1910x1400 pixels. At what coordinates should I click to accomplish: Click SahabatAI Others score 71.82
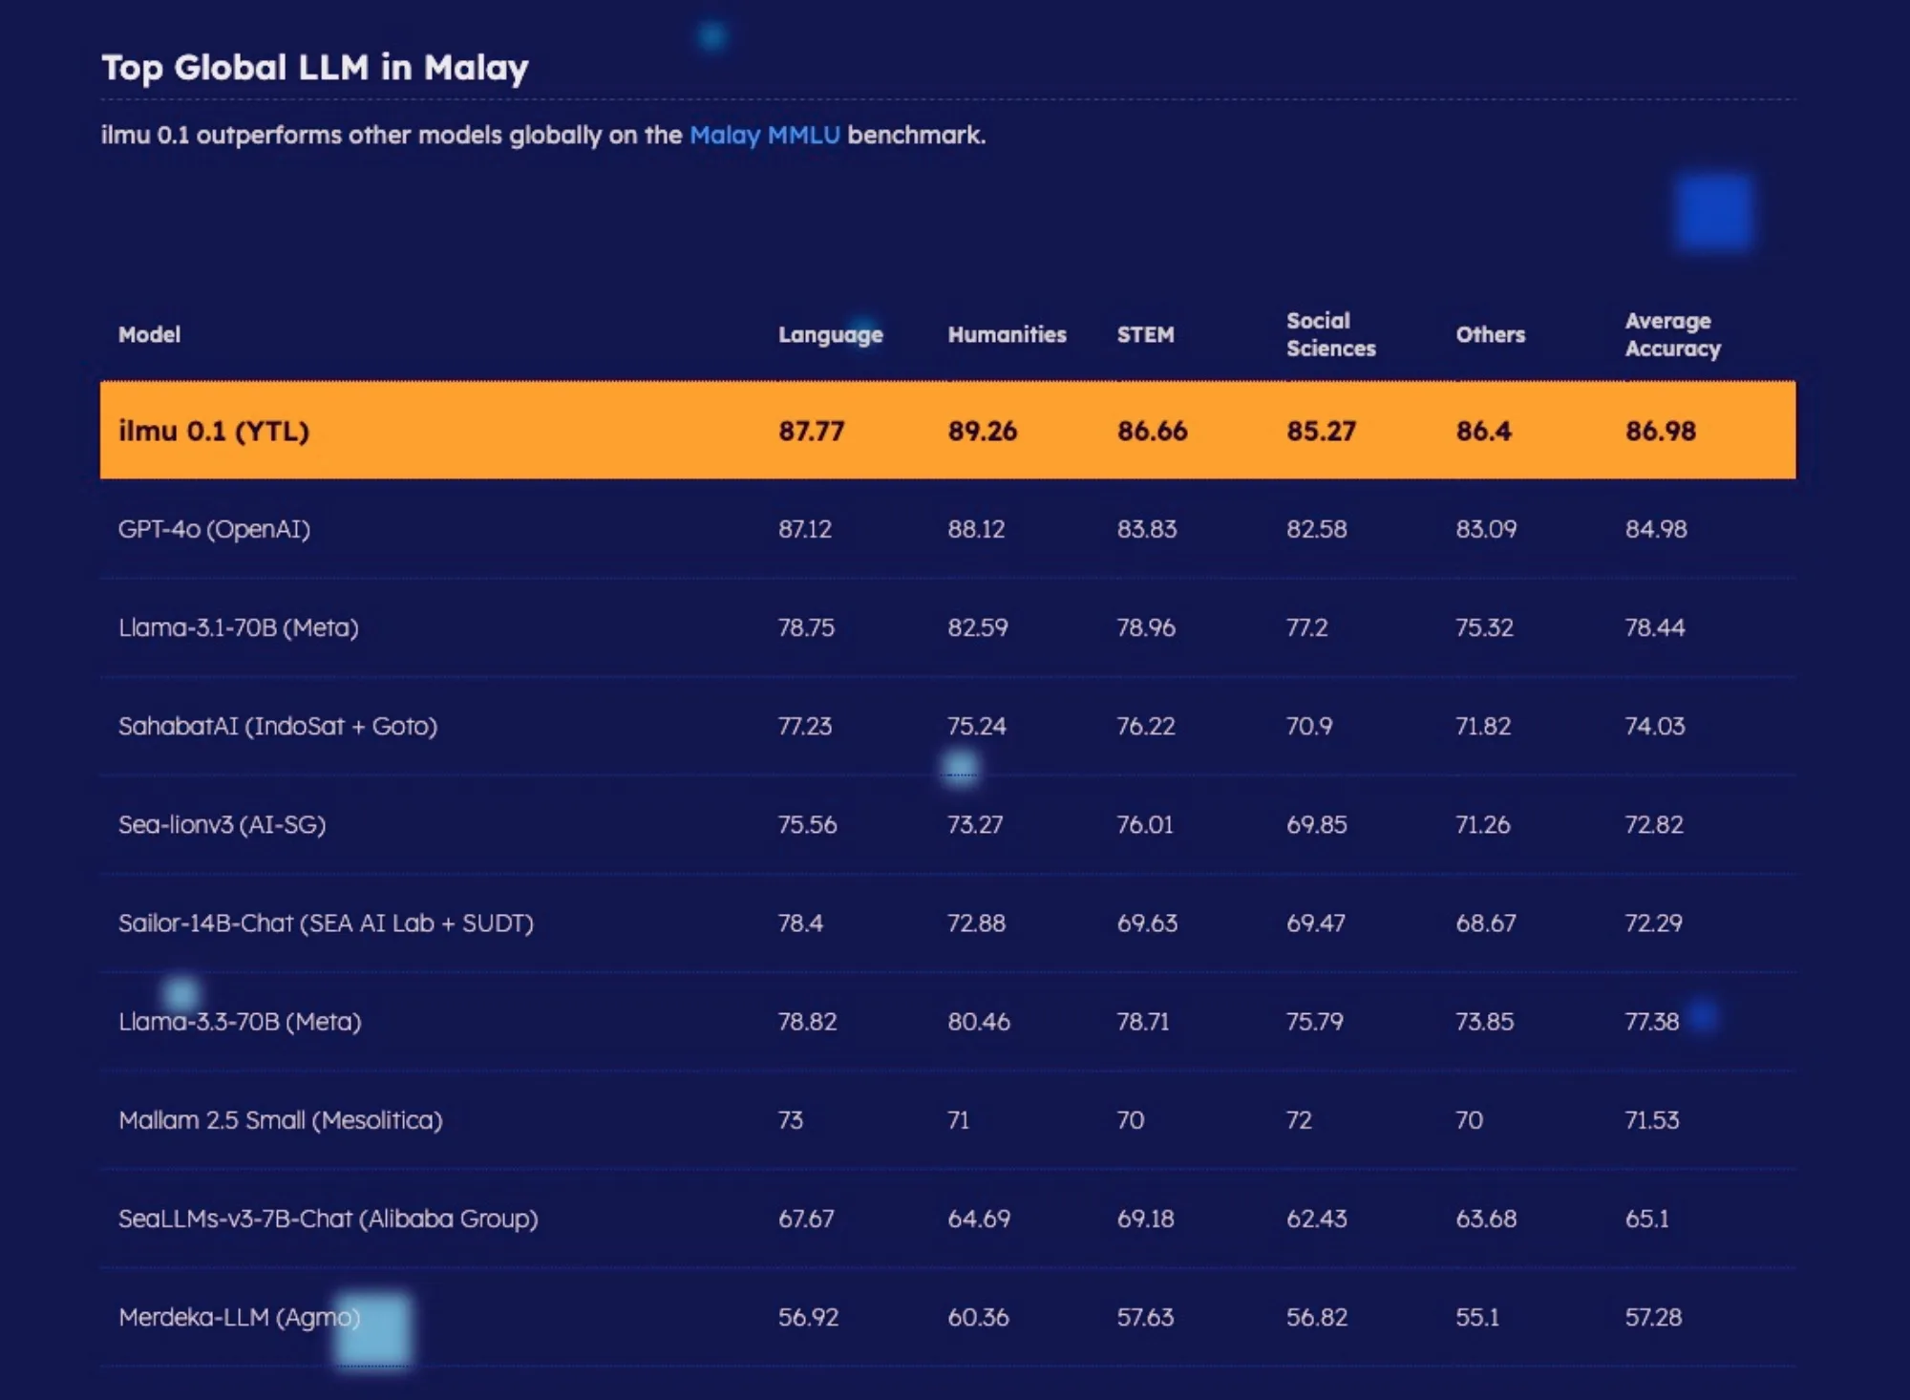click(x=1483, y=726)
